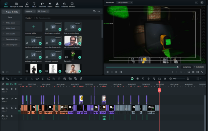Open the Gravar dropdown menu

43,11
